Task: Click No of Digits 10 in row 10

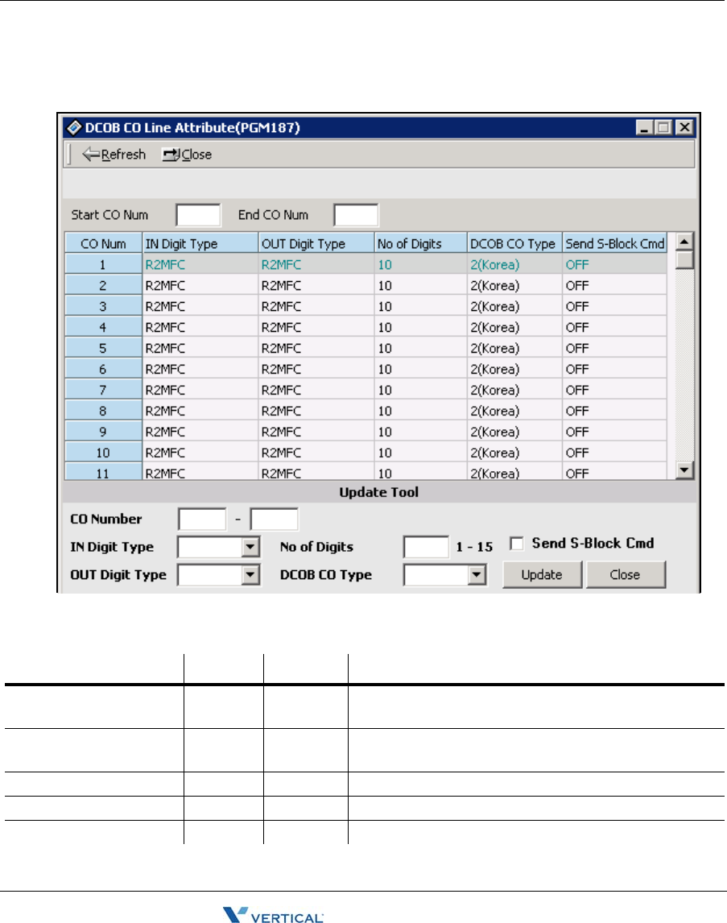Action: [x=421, y=453]
